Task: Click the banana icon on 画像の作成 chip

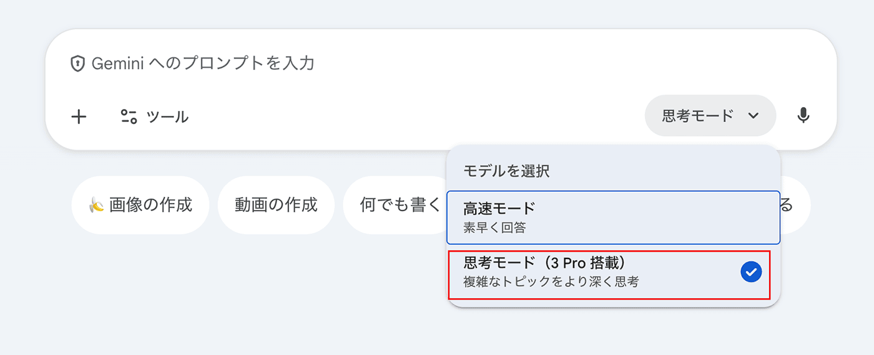Action: (x=96, y=205)
